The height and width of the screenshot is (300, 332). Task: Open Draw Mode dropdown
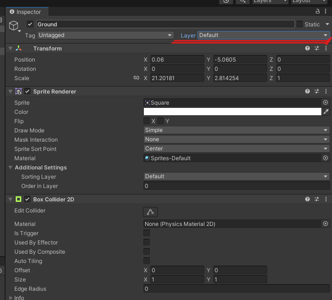click(x=236, y=130)
